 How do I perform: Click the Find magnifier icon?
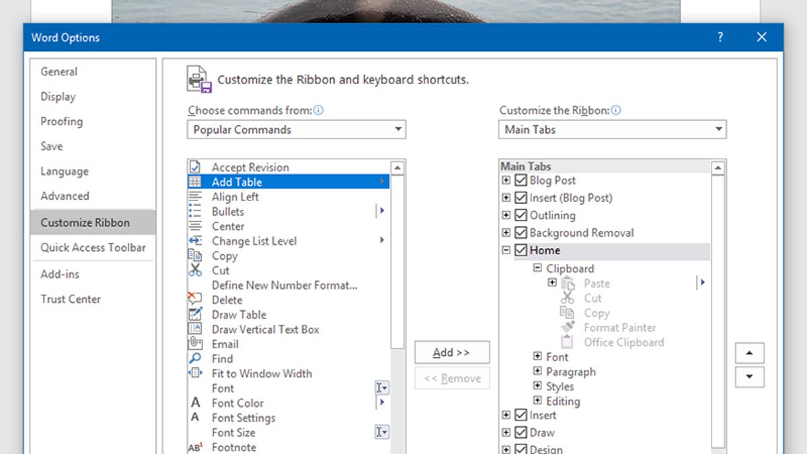(x=195, y=358)
